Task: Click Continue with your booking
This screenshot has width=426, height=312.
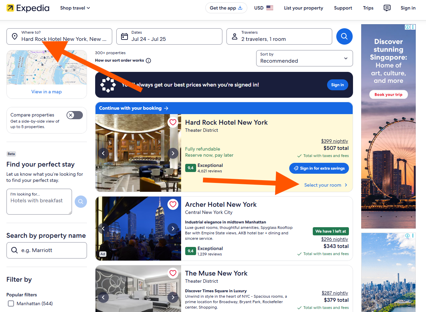Action: (x=134, y=108)
